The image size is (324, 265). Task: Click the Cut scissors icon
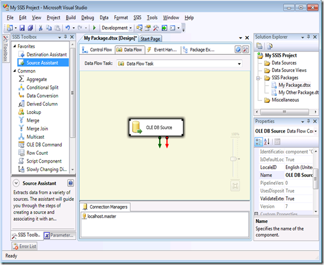(40, 28)
